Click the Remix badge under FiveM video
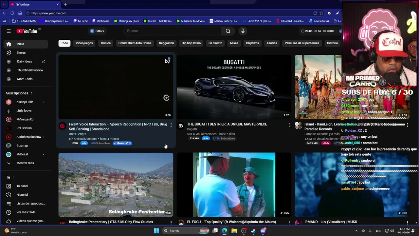 (x=122, y=143)
